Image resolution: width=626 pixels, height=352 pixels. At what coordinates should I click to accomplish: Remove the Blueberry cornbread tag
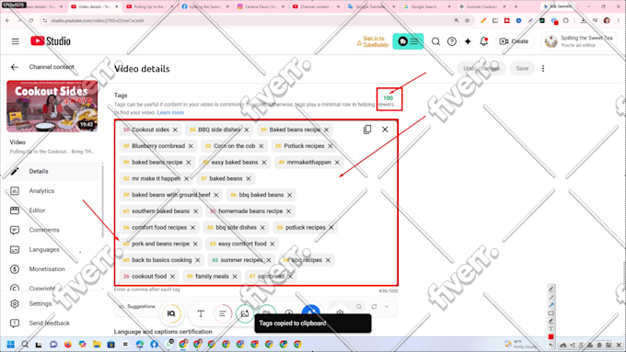[191, 146]
